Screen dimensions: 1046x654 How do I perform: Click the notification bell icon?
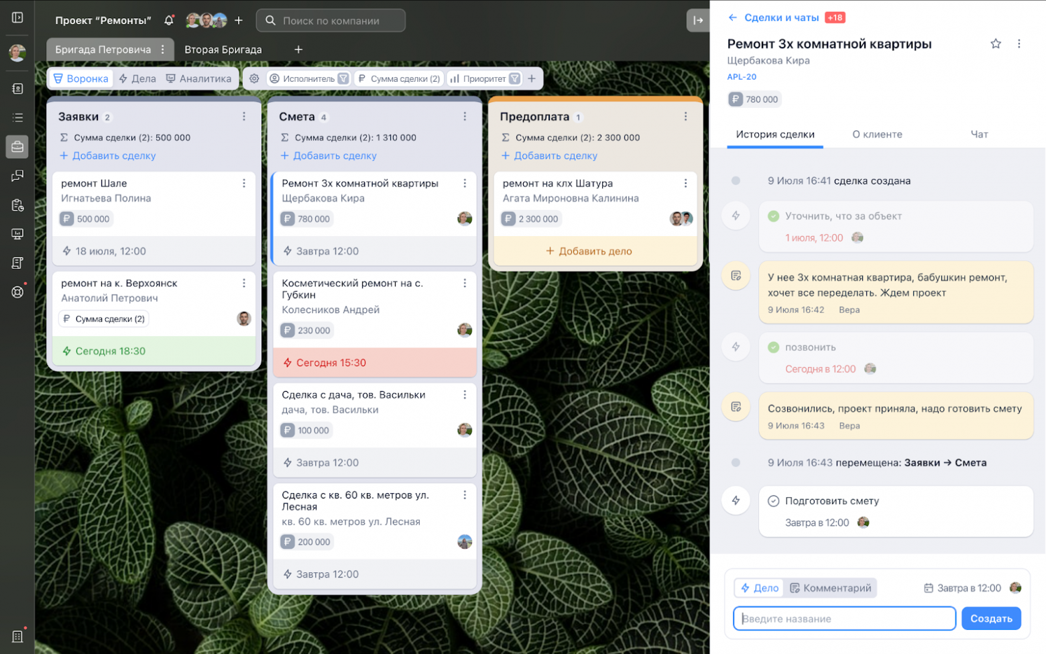pos(169,20)
